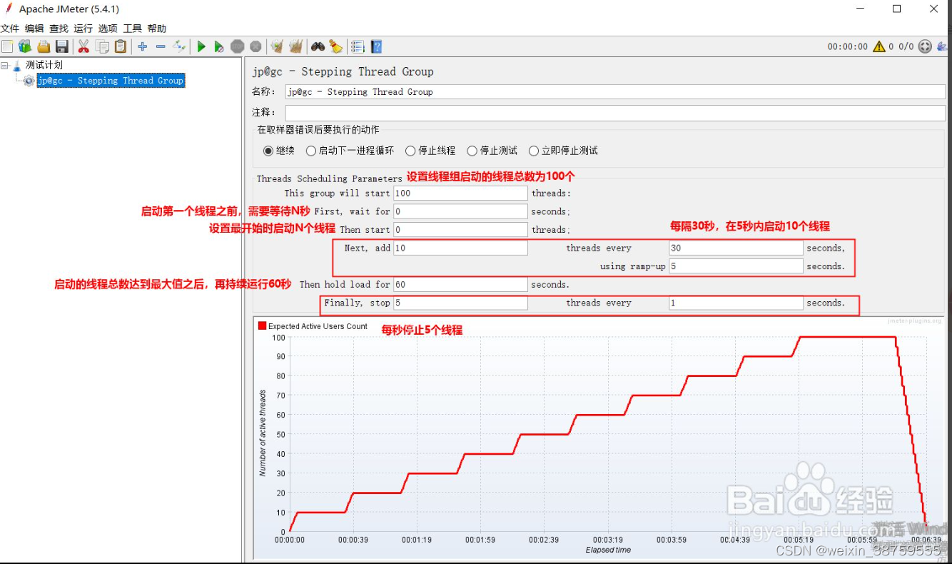Click the stop 'threads every' 1 second field
The height and width of the screenshot is (564, 952).
tap(736, 303)
